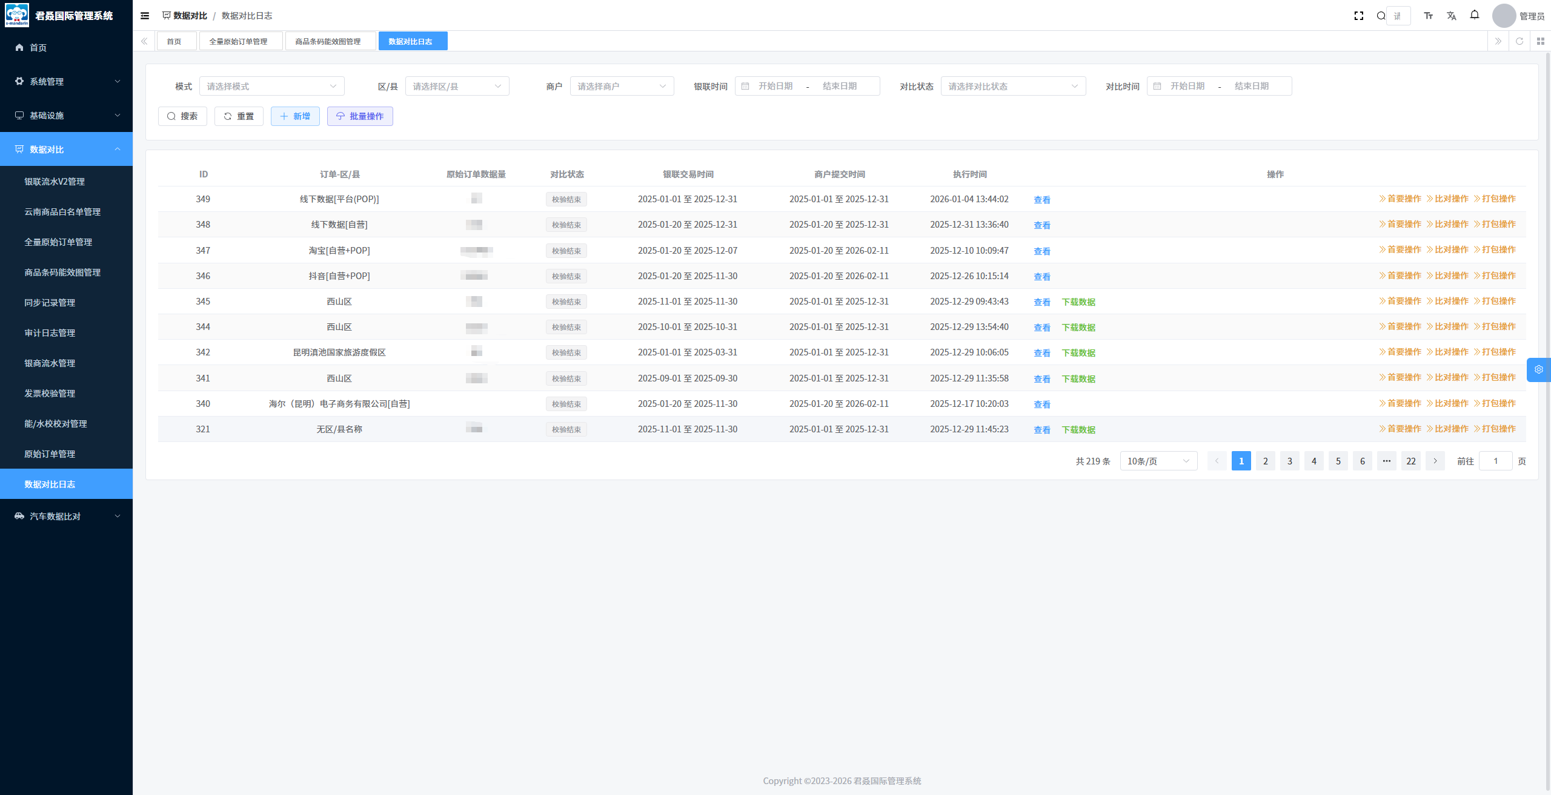Open the 对比状态 status dropdown

(x=1013, y=86)
